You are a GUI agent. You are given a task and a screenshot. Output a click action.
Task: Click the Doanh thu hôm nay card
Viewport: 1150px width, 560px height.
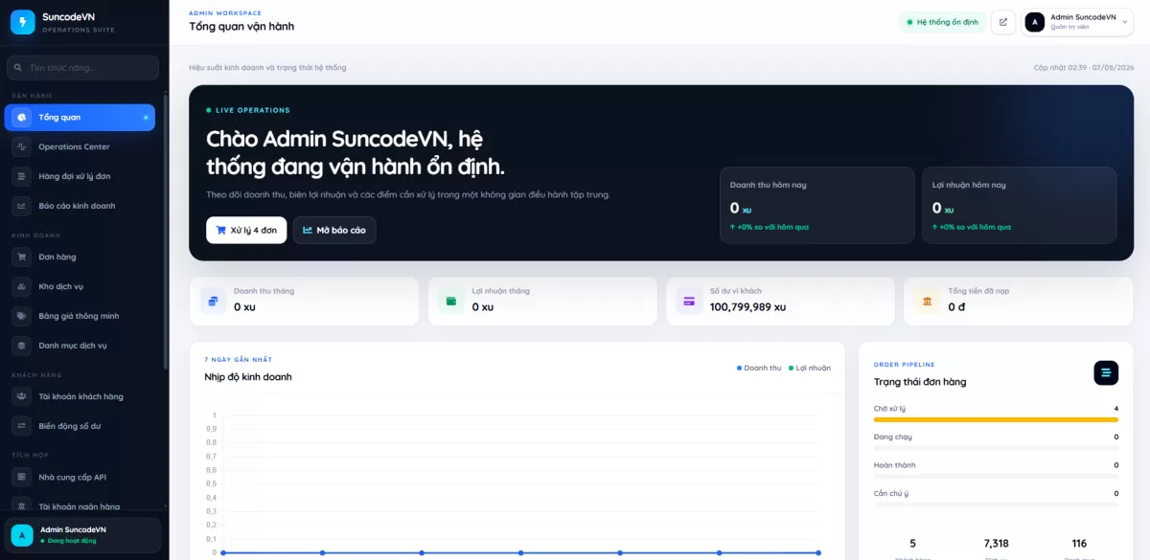click(x=817, y=205)
